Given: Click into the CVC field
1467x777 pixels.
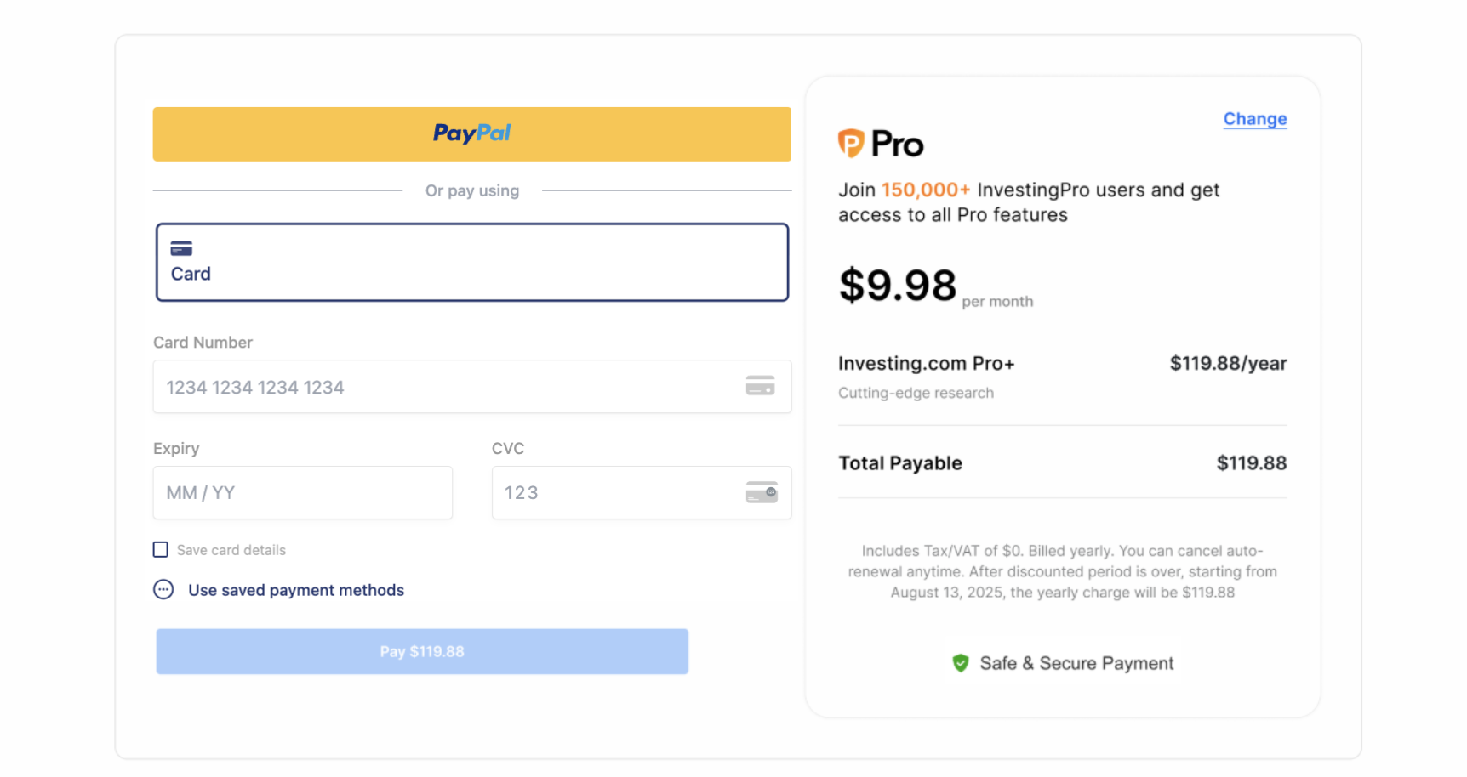Looking at the screenshot, I should point(613,493).
